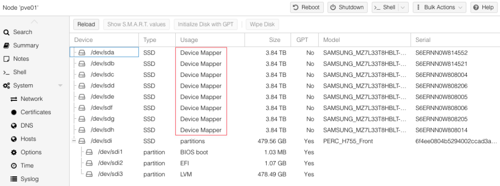The height and width of the screenshot is (186, 500).
Task: Click the /dev/sdh disk icon
Action: (82, 130)
